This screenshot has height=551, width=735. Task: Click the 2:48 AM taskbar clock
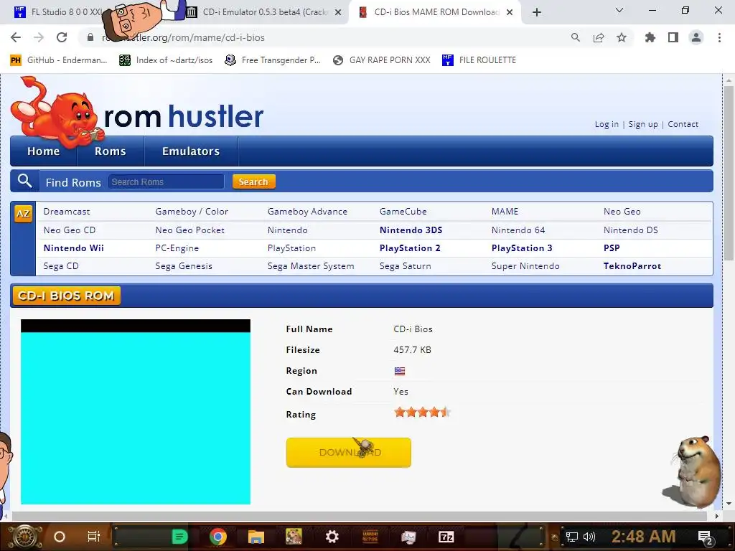(x=644, y=537)
